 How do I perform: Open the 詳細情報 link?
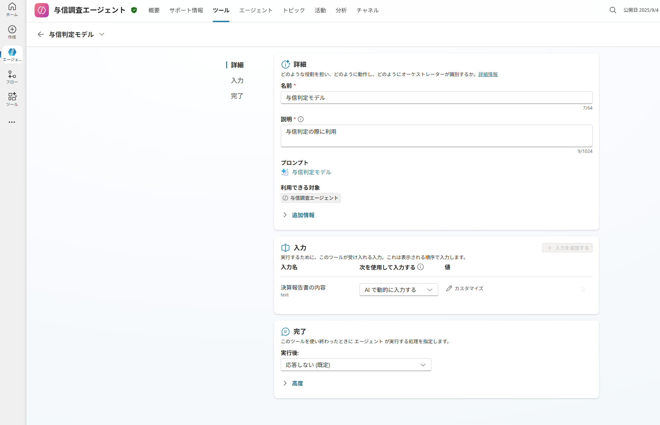[x=488, y=74]
